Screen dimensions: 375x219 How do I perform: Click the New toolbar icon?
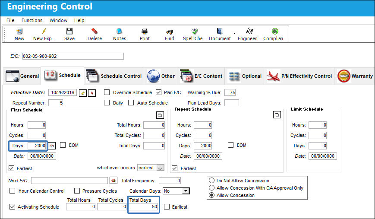19,31
